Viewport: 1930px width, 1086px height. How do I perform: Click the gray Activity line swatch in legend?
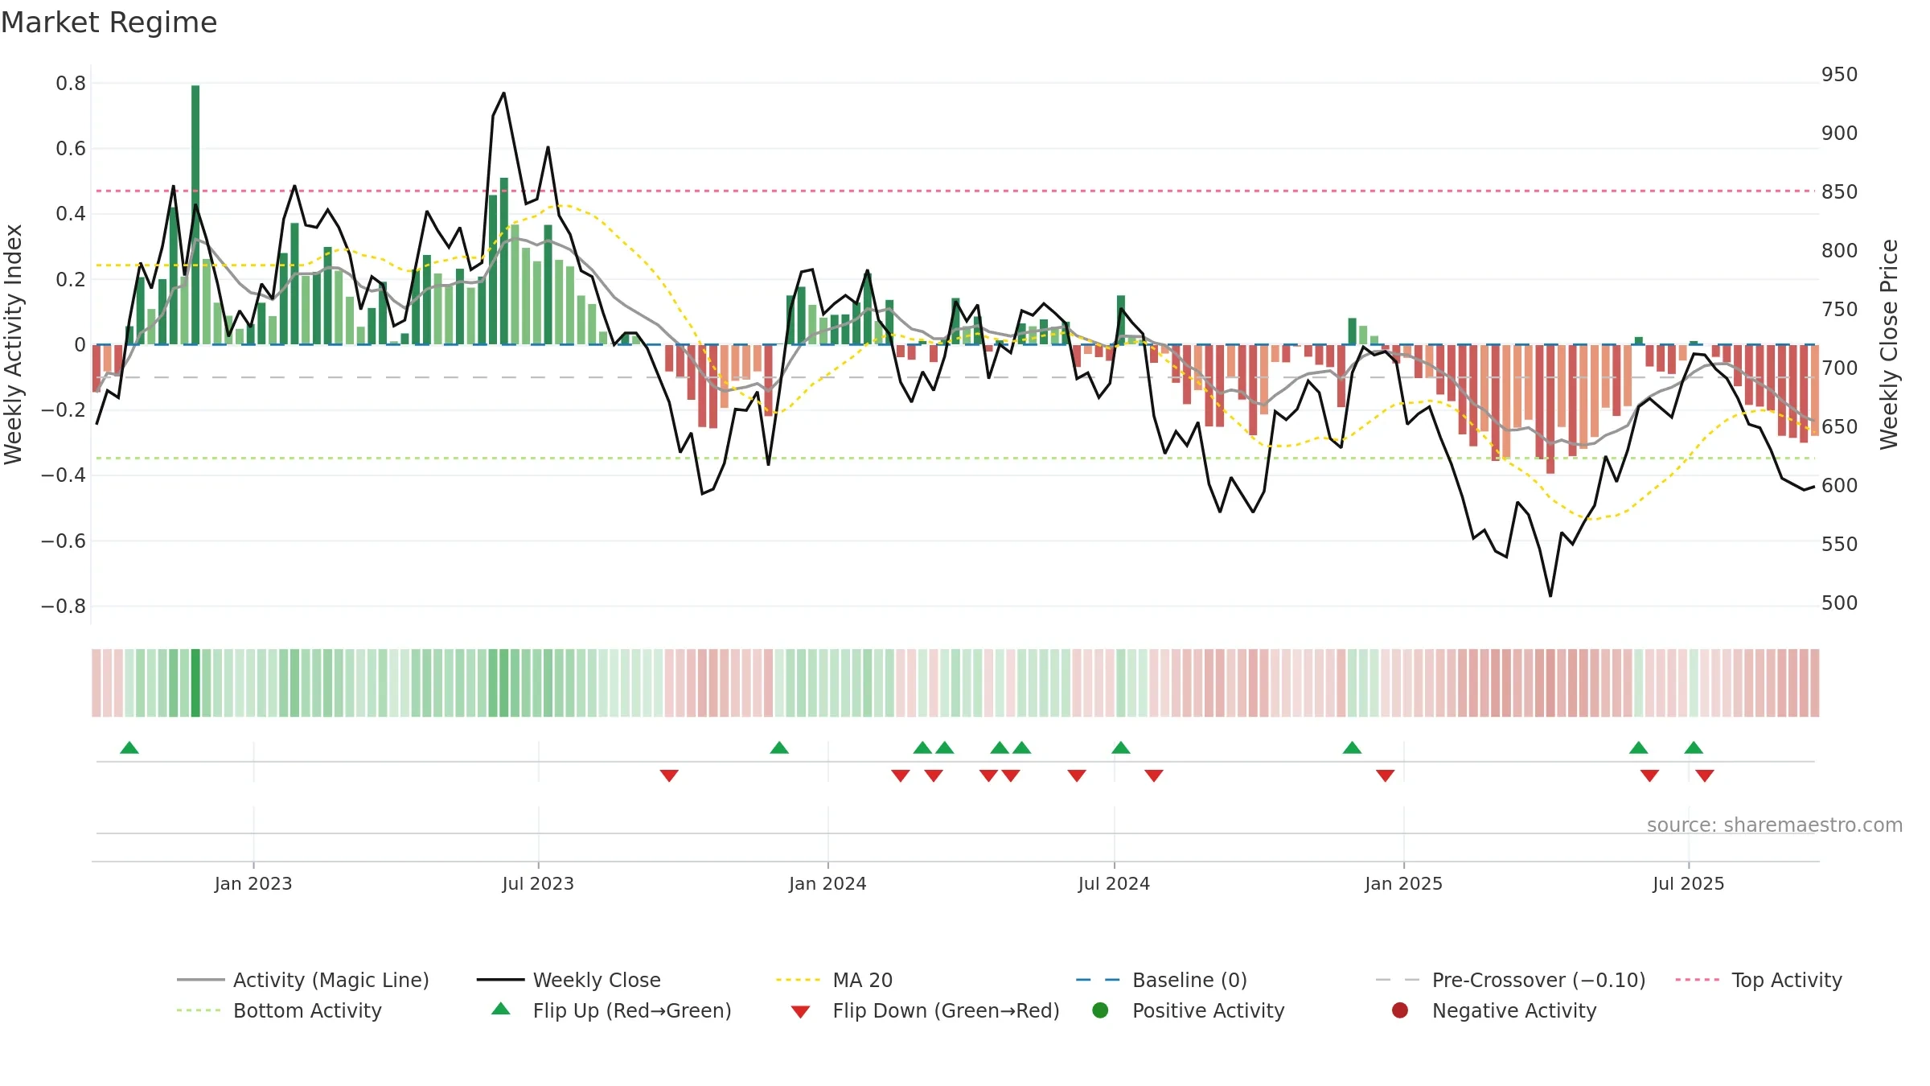[x=201, y=980]
